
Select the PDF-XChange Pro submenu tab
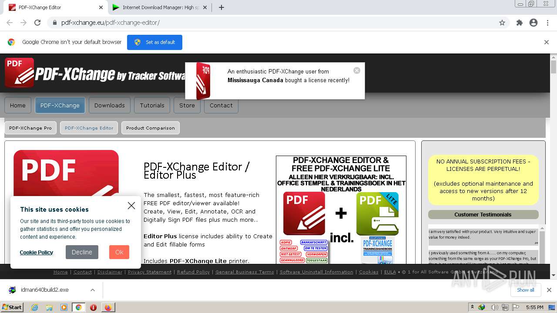(x=30, y=128)
